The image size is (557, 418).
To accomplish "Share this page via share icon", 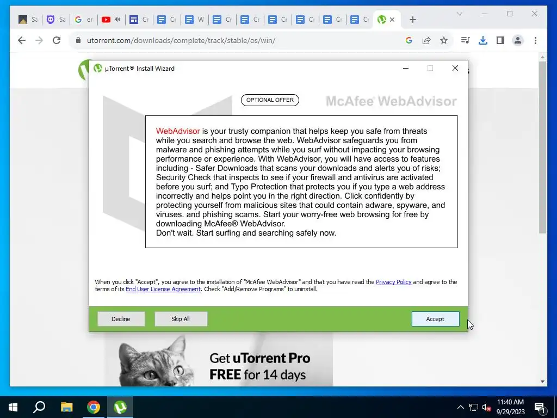I will click(426, 40).
